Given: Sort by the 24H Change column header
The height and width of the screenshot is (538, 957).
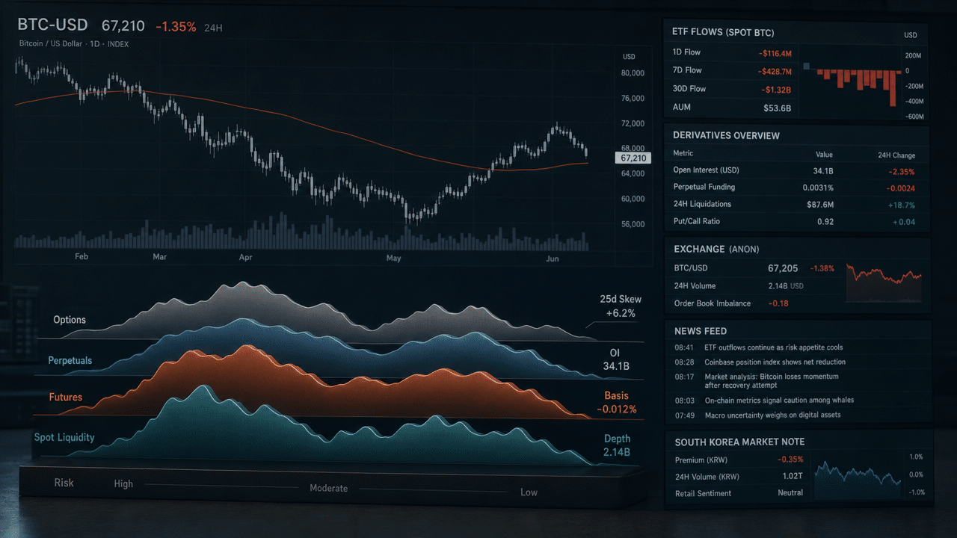Looking at the screenshot, I should point(896,155).
